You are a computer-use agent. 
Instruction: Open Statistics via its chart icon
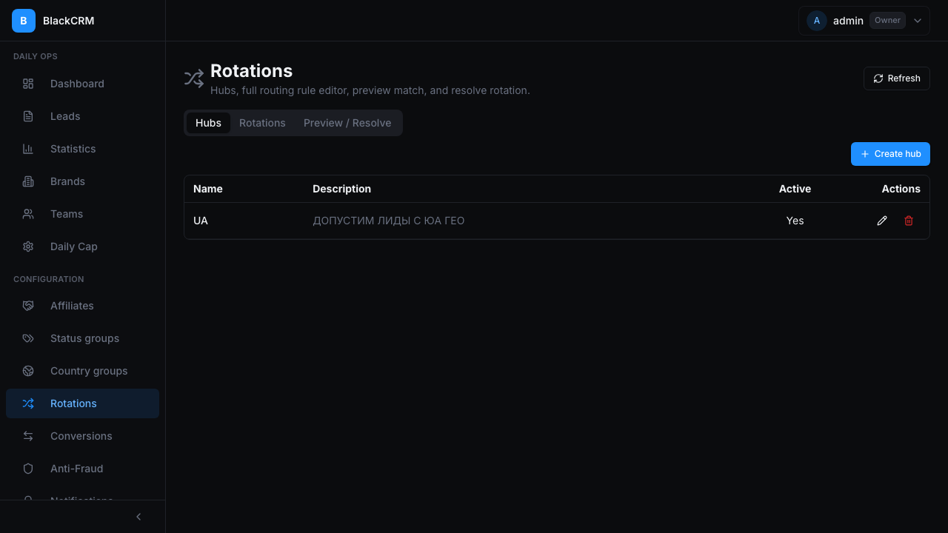click(28, 149)
